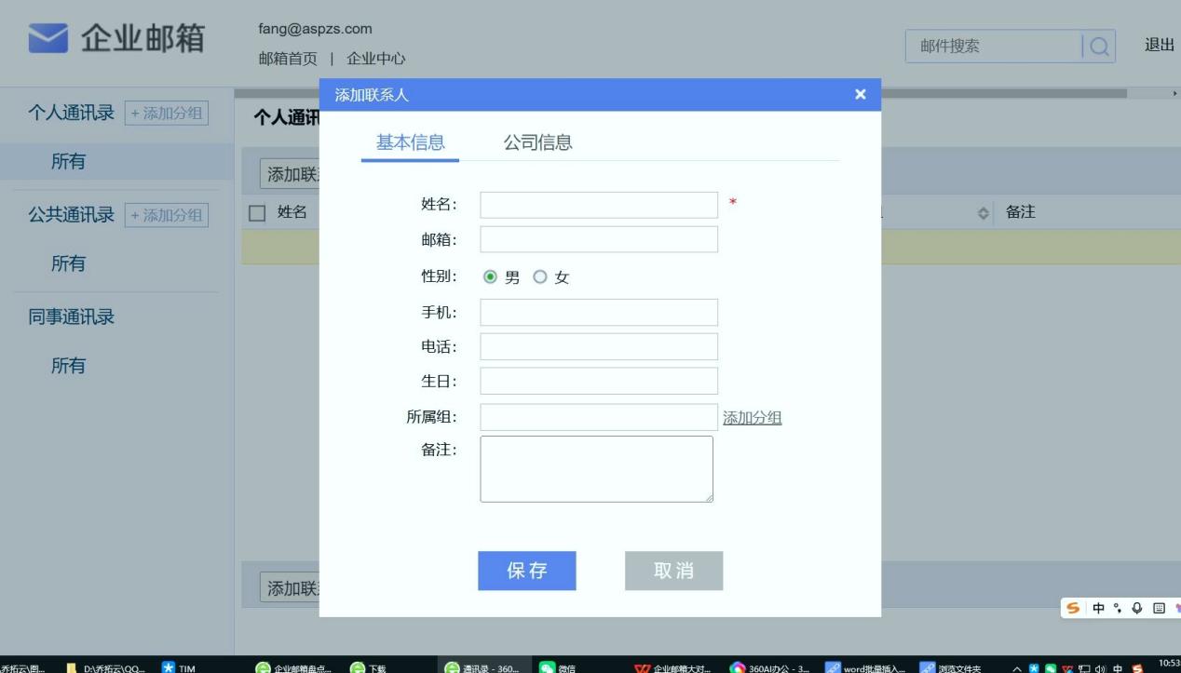Switch to the 公司信息 tab
The height and width of the screenshot is (673, 1181).
(x=538, y=142)
